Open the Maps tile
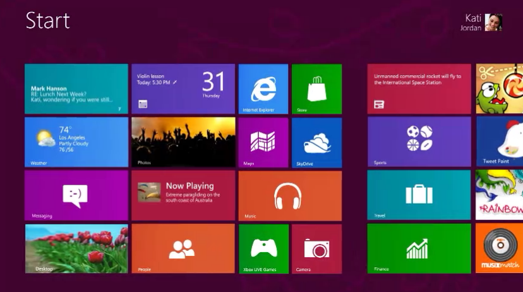523x292 pixels. pyautogui.click(x=263, y=142)
